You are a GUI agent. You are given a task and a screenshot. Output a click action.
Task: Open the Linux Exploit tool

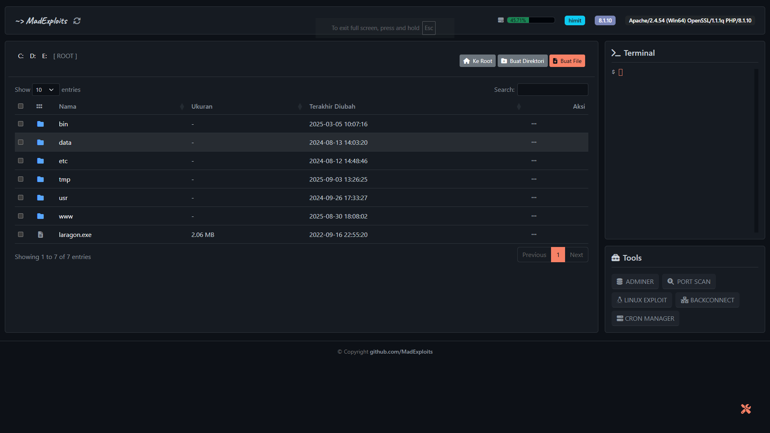pyautogui.click(x=641, y=300)
